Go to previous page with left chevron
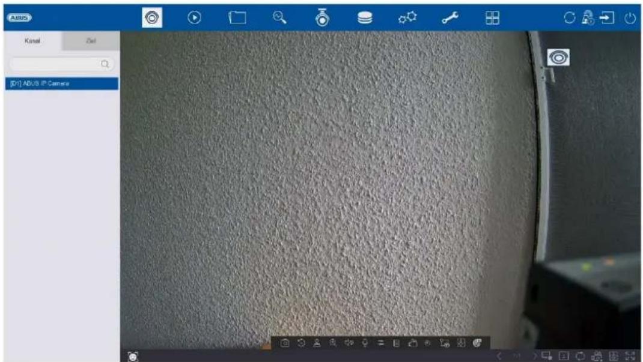Screen dimensions: 643x362 pos(499,356)
